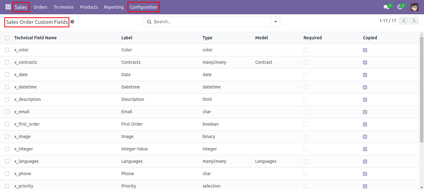Click the binary type cell
This screenshot has height=190, width=424.
pyautogui.click(x=209, y=136)
